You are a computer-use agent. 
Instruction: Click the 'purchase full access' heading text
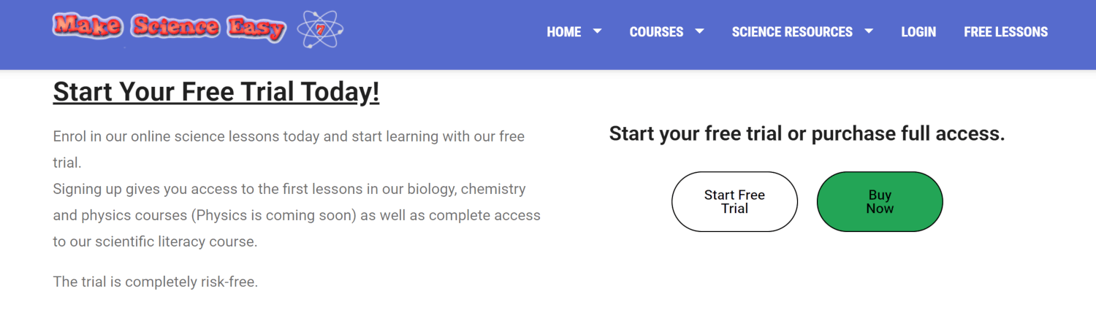pos(908,133)
